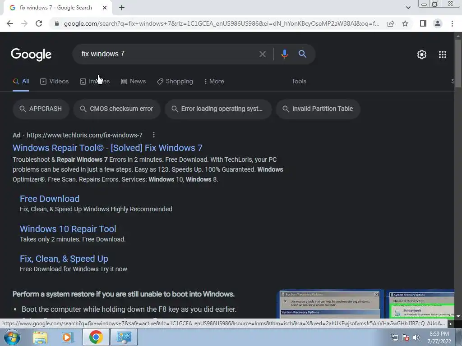The height and width of the screenshot is (346, 462).
Task: Click the scroll-down arrow of the page scrollbar
Action: coord(458,316)
